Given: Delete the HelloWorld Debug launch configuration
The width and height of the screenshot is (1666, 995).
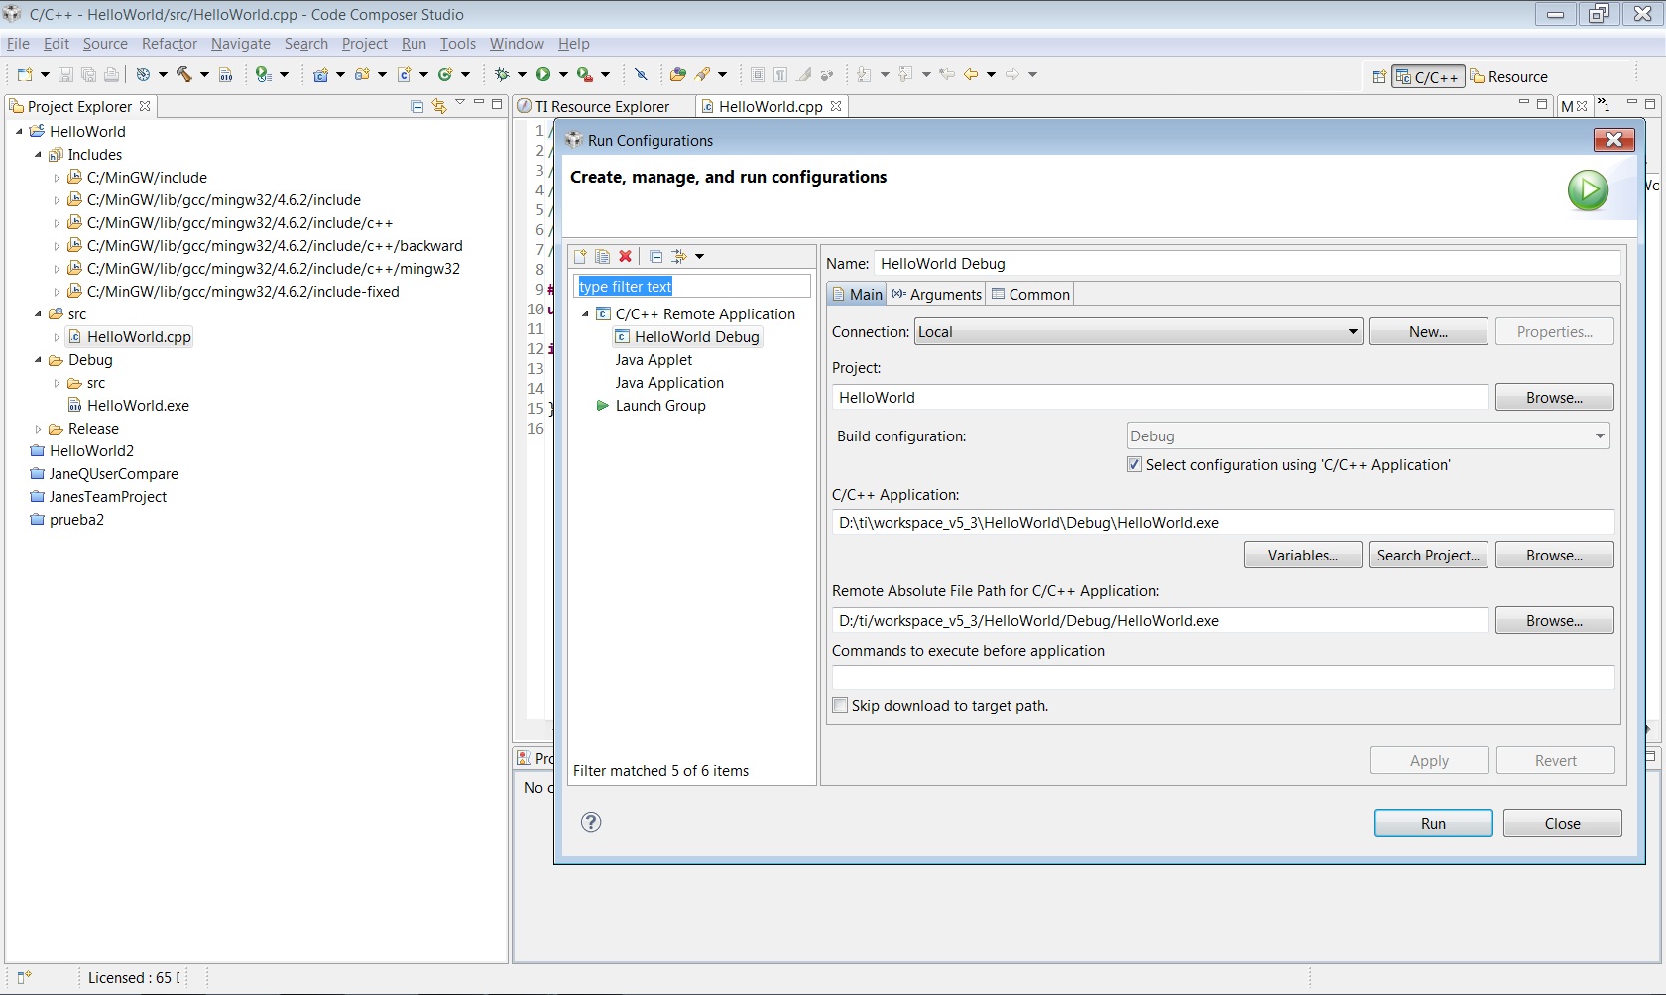Looking at the screenshot, I should (625, 256).
